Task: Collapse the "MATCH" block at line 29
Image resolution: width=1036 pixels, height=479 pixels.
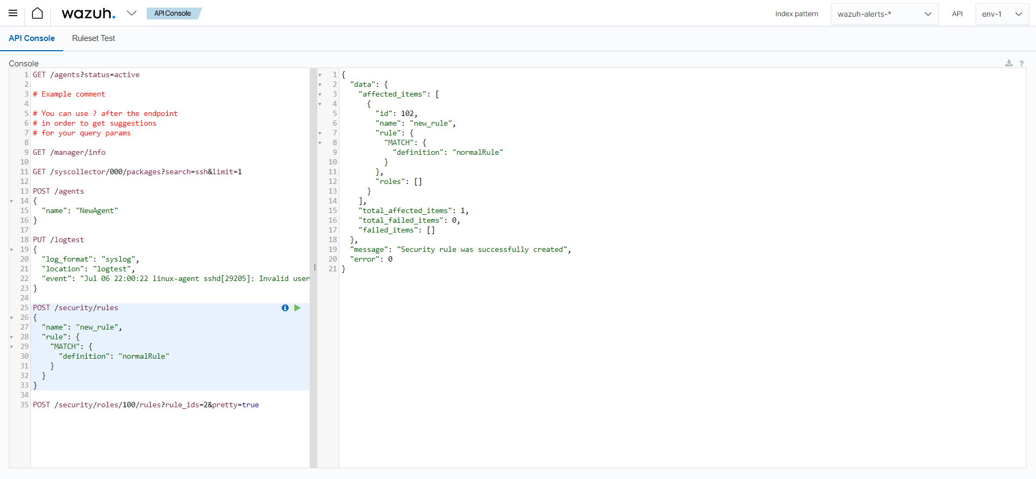Action: click(11, 347)
